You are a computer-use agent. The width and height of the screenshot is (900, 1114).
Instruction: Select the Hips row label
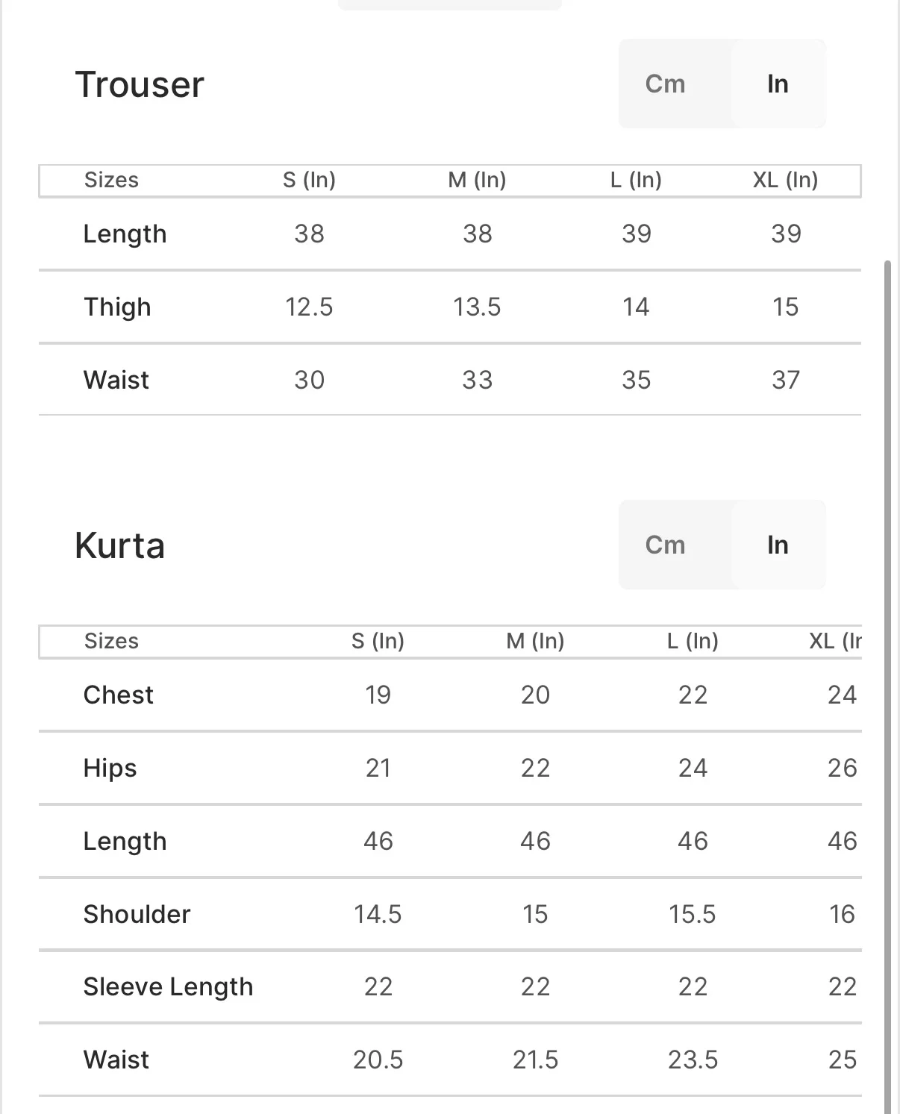click(x=110, y=768)
